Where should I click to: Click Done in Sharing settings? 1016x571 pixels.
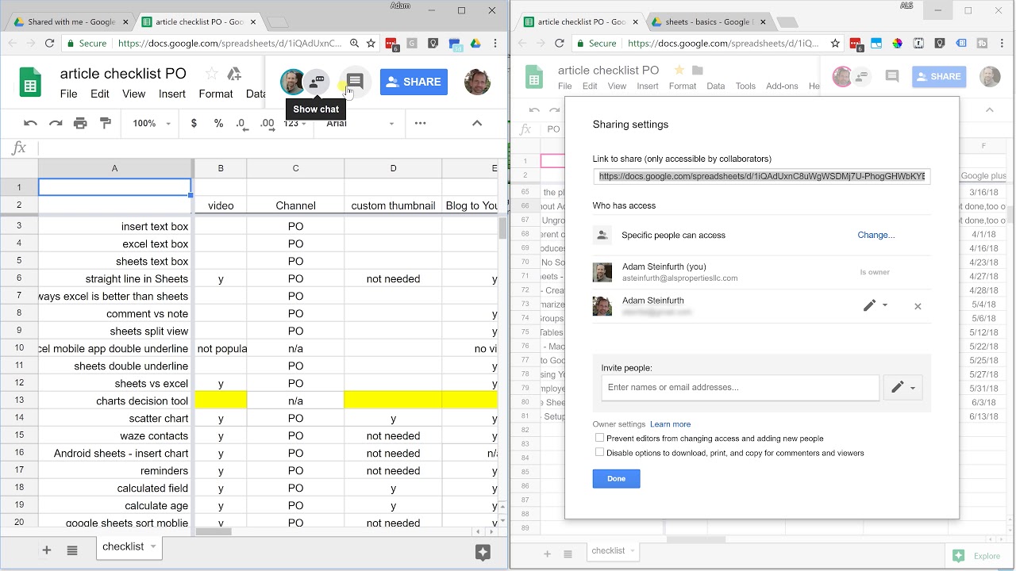pos(616,479)
